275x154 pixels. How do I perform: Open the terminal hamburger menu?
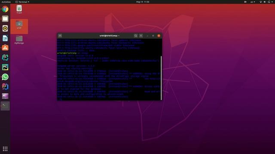(x=141, y=36)
